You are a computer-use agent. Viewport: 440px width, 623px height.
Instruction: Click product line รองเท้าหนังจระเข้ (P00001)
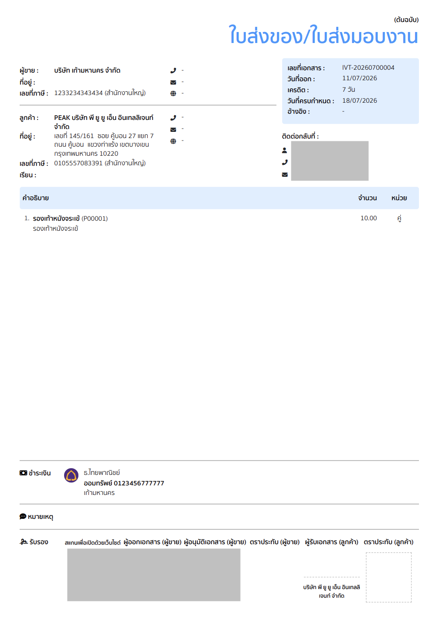click(70, 218)
